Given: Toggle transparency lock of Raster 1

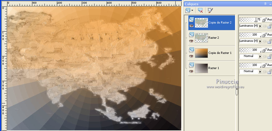Looking at the screenshot, I should coord(270,72).
